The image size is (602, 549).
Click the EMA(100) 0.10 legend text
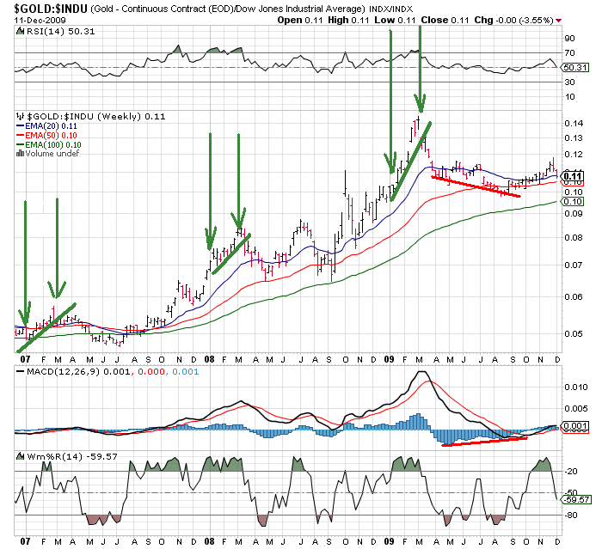tap(53, 144)
